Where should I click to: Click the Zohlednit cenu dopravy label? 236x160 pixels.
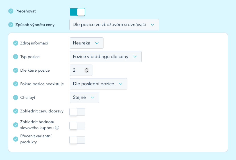pyautogui.click(x=42, y=111)
